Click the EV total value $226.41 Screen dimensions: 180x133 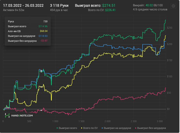[x=110, y=10]
